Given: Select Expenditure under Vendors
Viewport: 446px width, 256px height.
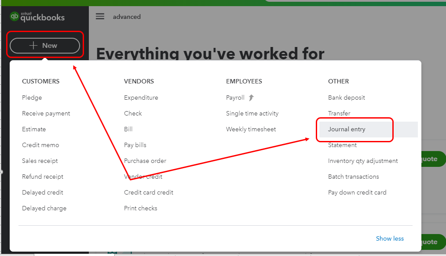Looking at the screenshot, I should [x=141, y=97].
